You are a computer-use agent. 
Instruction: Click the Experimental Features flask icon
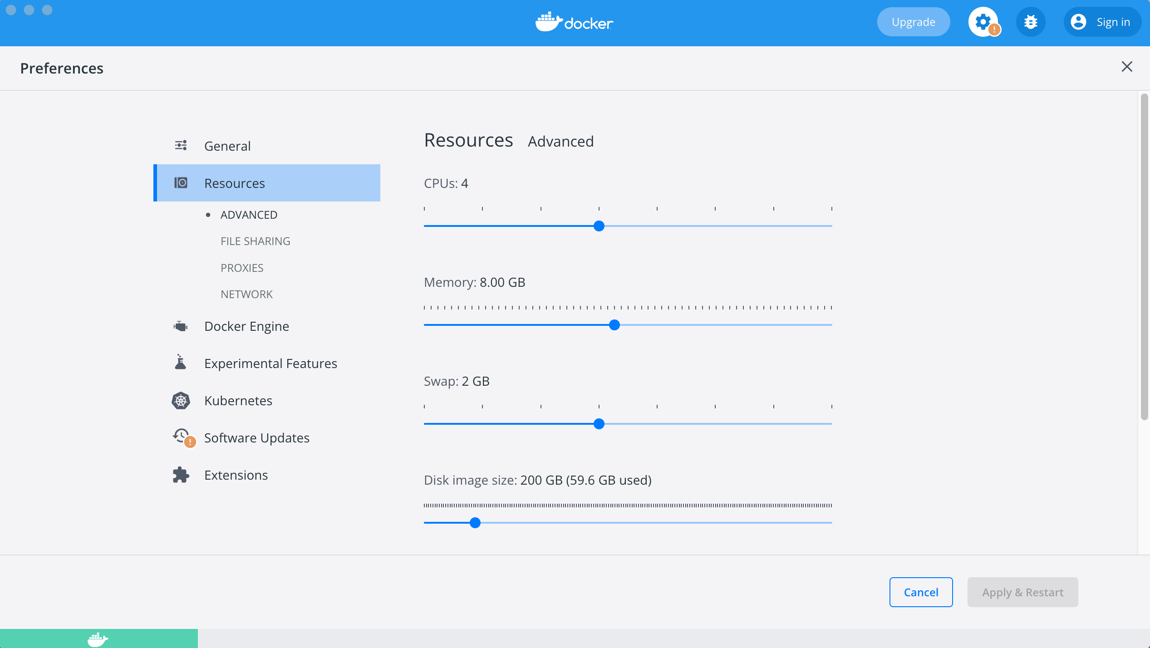[181, 363]
